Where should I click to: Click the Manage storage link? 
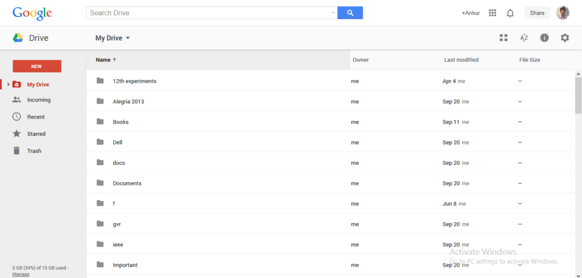pyautogui.click(x=21, y=275)
